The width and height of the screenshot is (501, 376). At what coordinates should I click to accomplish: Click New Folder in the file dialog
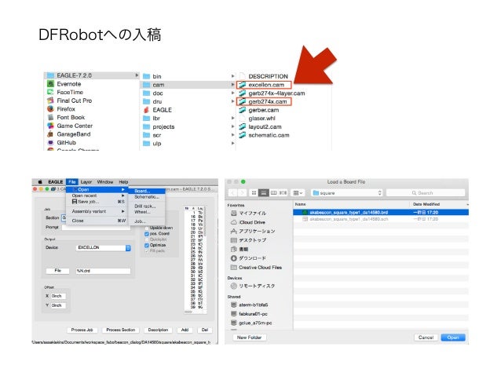pyautogui.click(x=249, y=338)
